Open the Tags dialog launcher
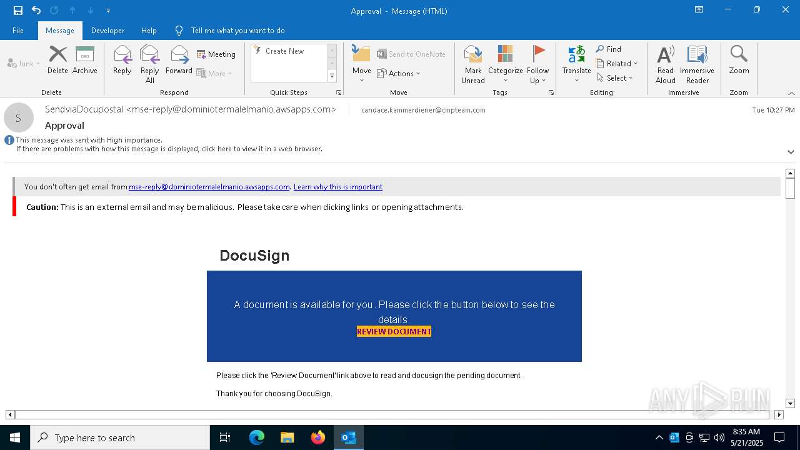 [x=551, y=92]
